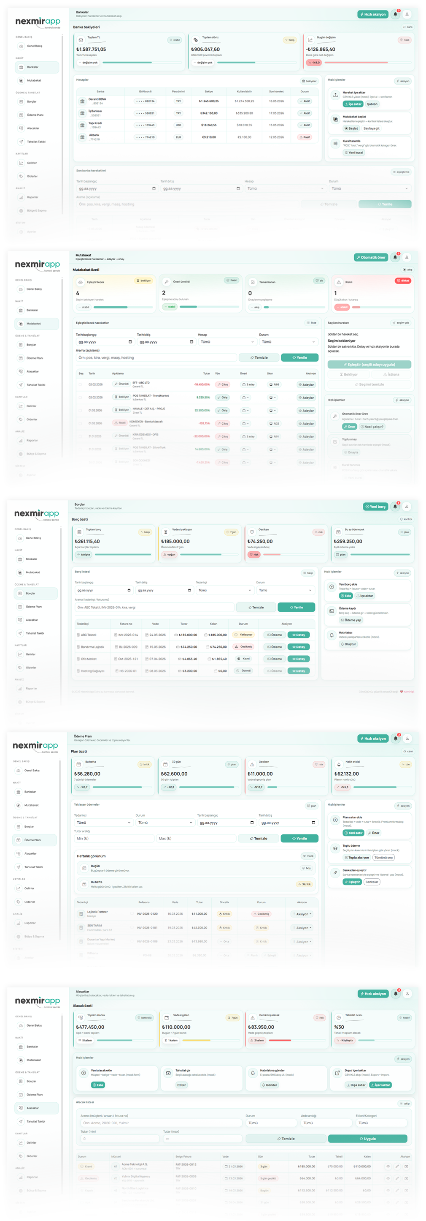Focus the Min (₺) amount field
The image size is (426, 1221).
(113, 839)
